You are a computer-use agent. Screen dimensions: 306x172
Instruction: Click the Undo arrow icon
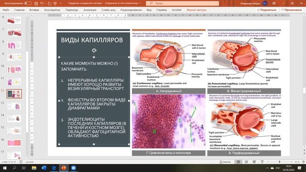(42, 3)
